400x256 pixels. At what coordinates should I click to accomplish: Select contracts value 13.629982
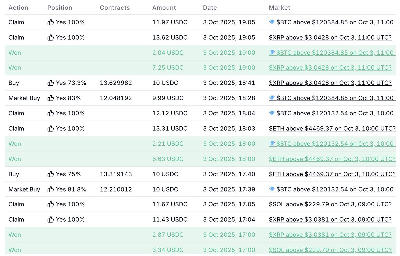116,83
